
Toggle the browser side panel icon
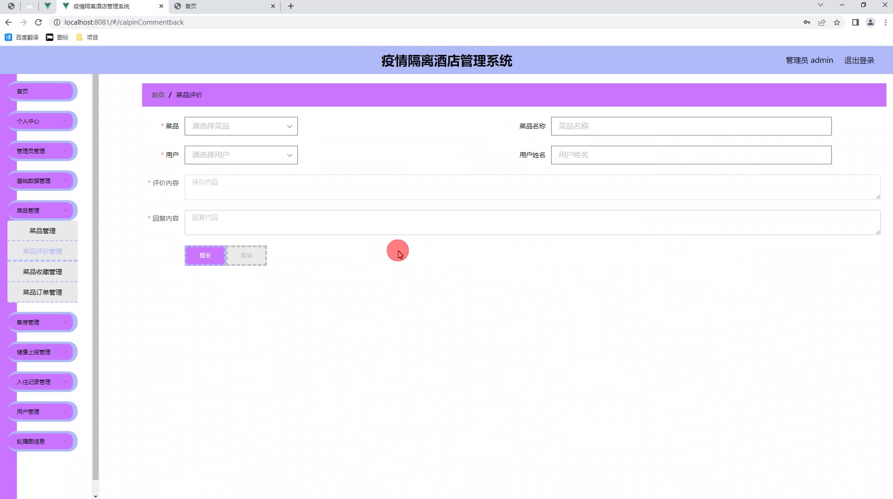(x=855, y=22)
